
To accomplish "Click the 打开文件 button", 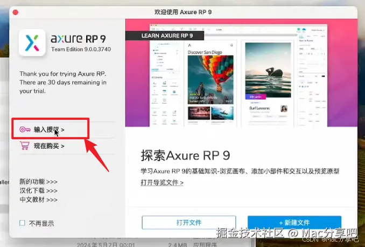I will coord(189,222).
